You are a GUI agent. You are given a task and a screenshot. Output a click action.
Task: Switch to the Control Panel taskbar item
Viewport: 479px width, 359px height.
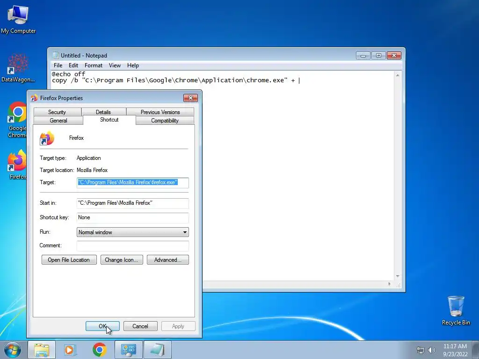[x=128, y=350]
